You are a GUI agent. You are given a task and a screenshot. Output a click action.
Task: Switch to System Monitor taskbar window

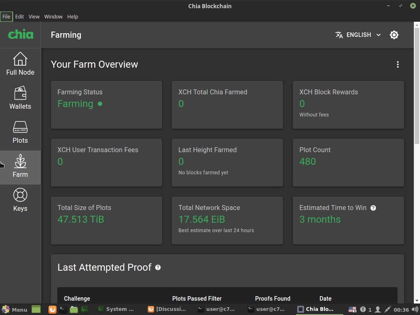(x=116, y=309)
